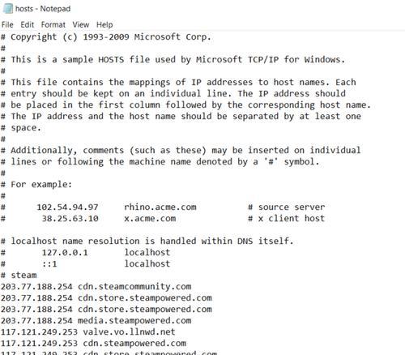Click the 'media.steampowered.com' host entry

134,320
